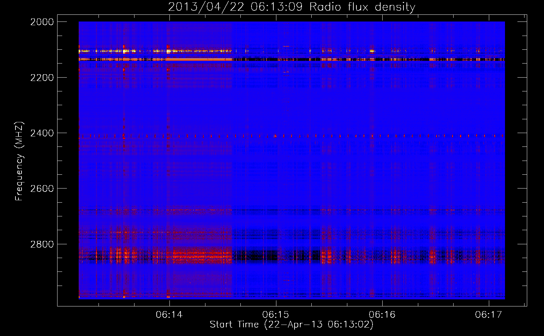Click the 'Start Time (22-Apr-13 06:13:02)' axis title
The height and width of the screenshot is (336, 544).
292,325
